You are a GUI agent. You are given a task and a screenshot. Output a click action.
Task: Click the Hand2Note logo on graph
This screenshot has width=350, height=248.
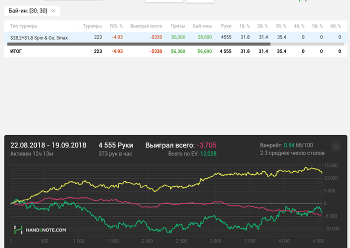[39, 230]
